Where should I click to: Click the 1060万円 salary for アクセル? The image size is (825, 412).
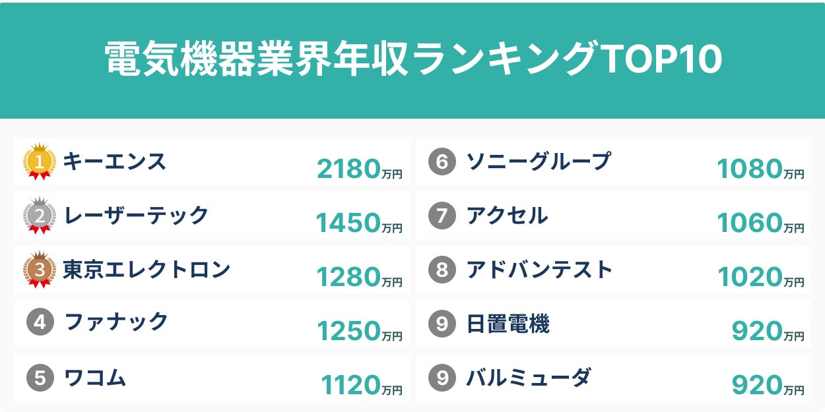pyautogui.click(x=760, y=224)
